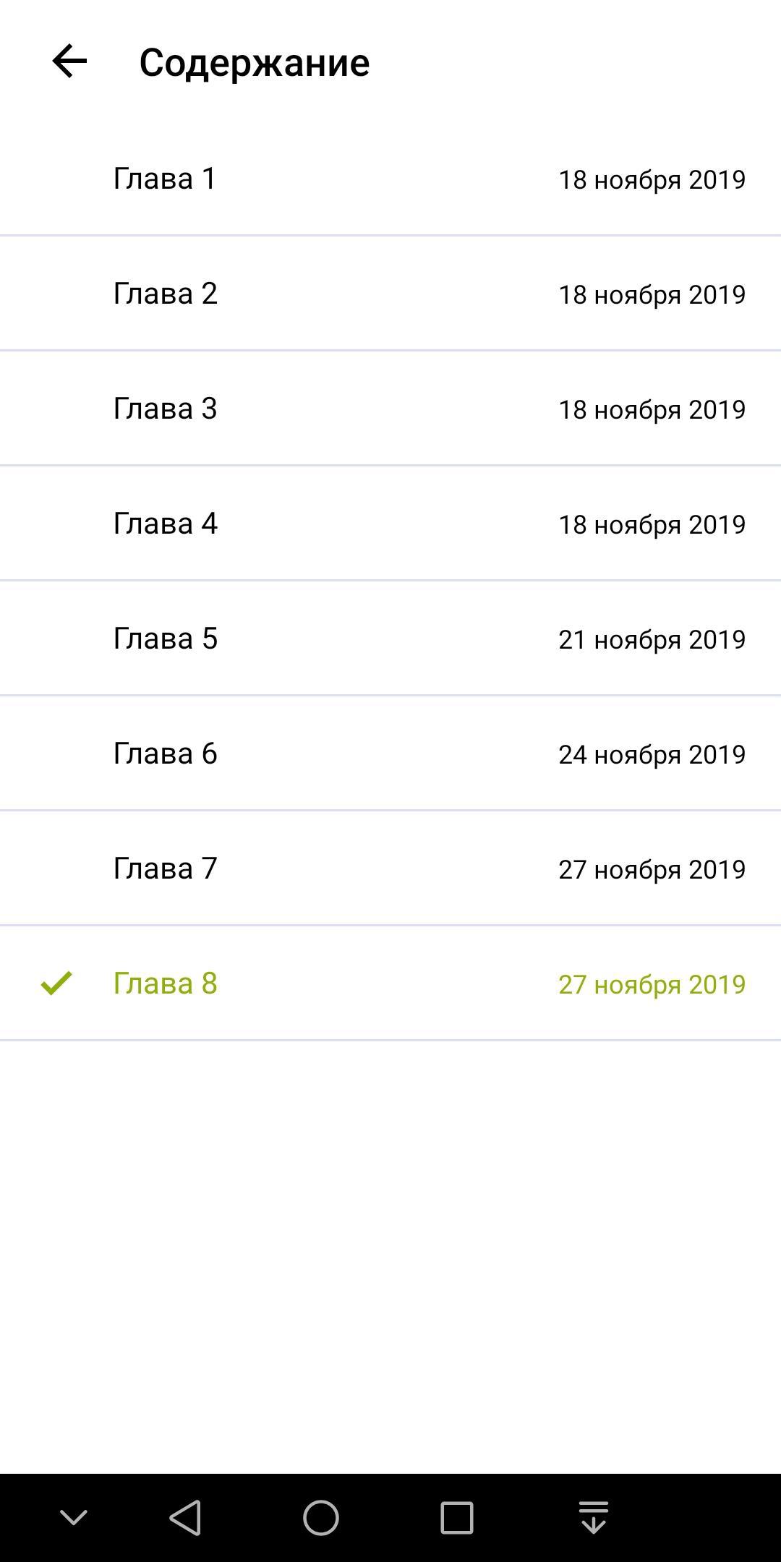781x1562 pixels.
Task: Tap the 21 ноября 2019 date
Action: coord(652,639)
